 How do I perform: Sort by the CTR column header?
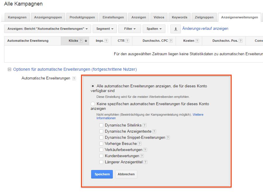121,41
